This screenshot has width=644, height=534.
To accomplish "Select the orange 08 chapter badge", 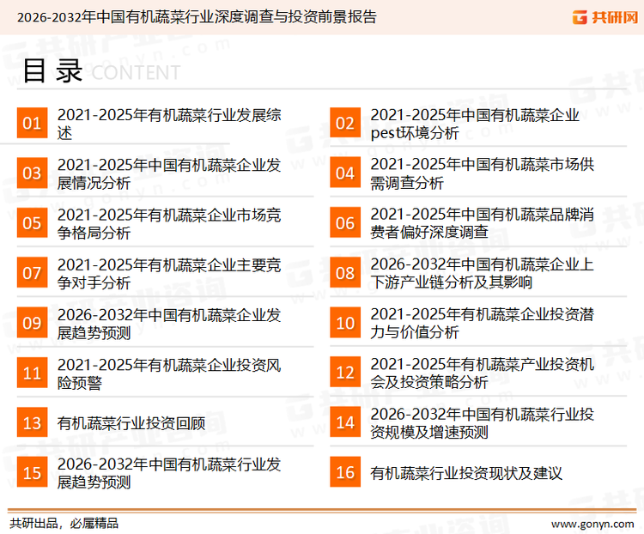I will 345,273.
